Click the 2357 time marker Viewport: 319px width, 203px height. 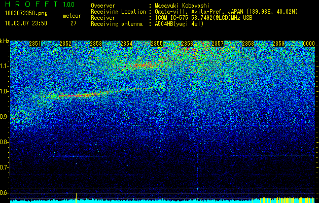pyautogui.click(x=218, y=44)
